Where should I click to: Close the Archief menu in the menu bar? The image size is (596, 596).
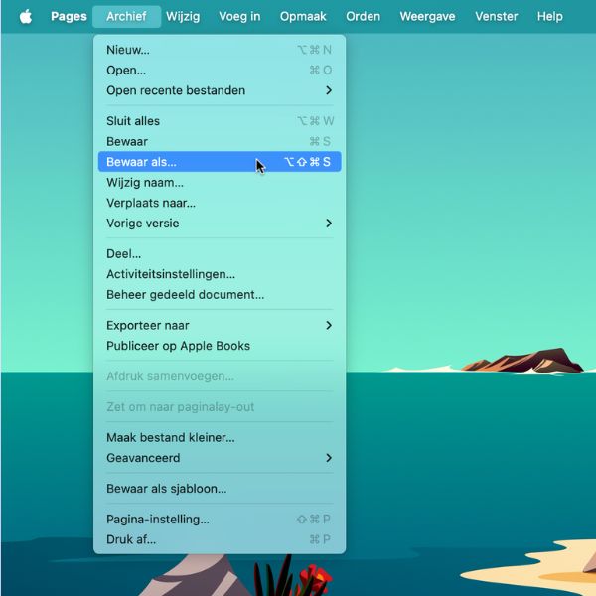click(x=126, y=16)
